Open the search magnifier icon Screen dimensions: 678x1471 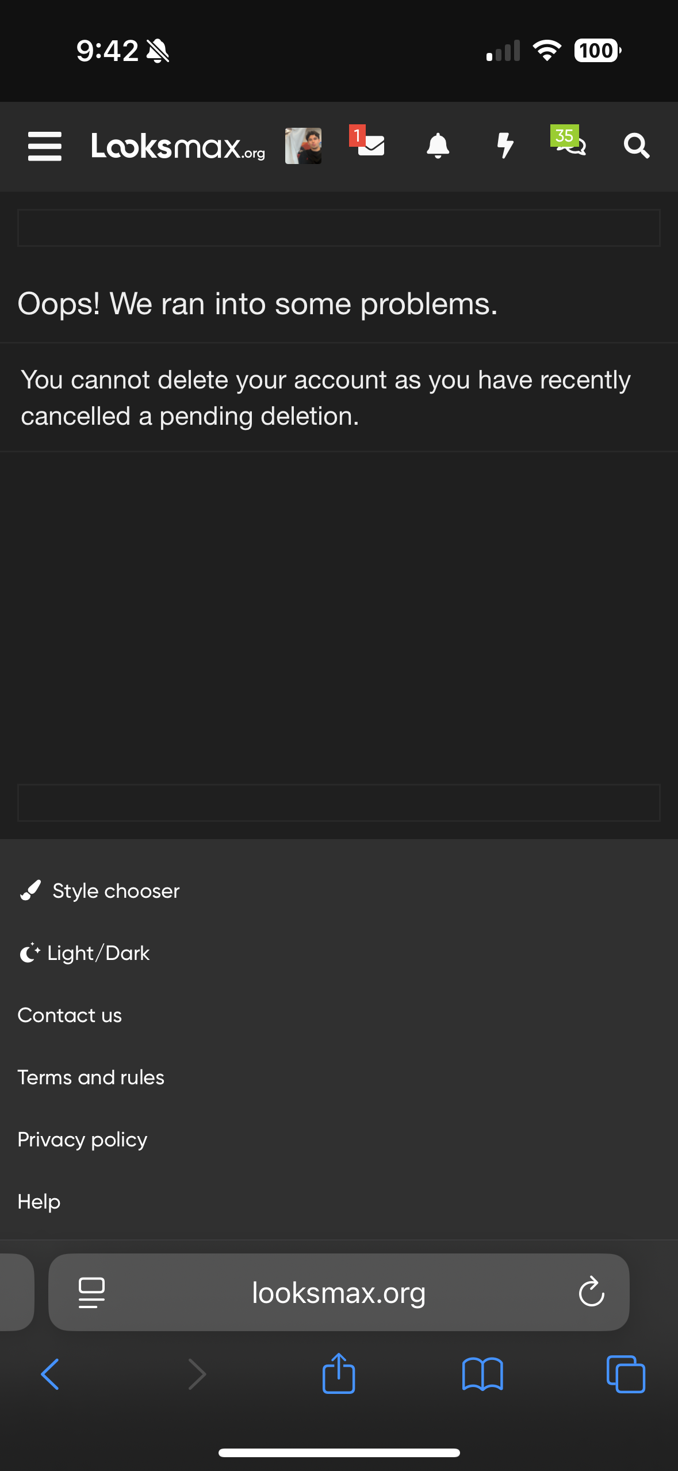[x=637, y=146]
